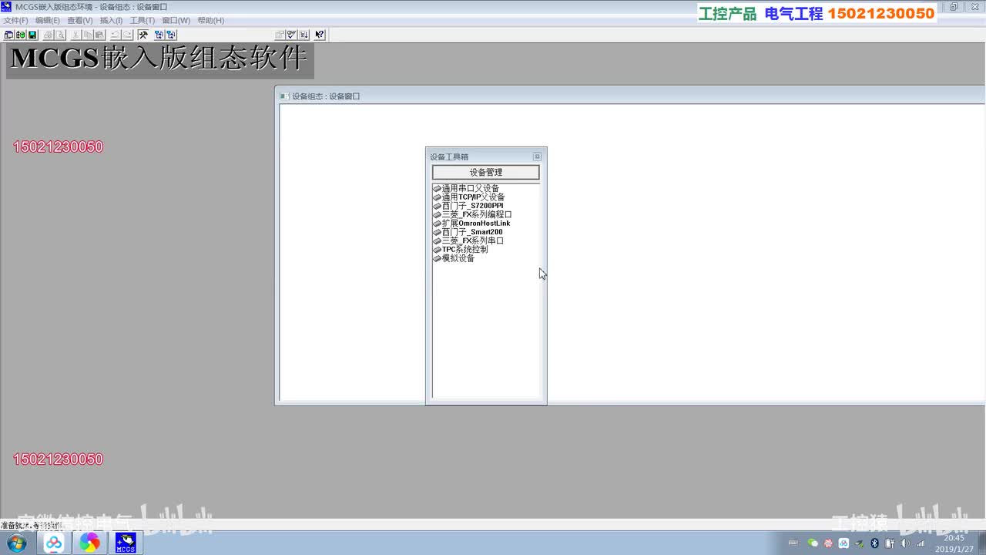Click the pink flower tray icon
The width and height of the screenshot is (986, 555).
[x=828, y=543]
